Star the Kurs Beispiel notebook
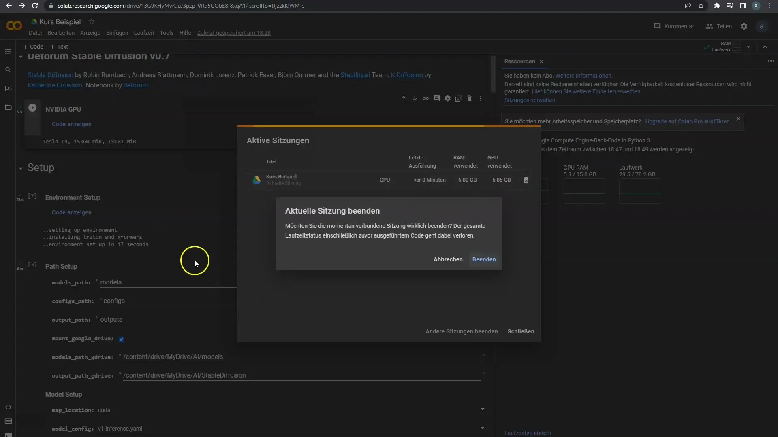 pyautogui.click(x=92, y=21)
